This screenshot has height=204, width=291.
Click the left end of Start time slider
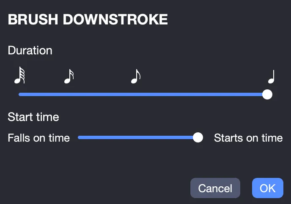point(80,137)
